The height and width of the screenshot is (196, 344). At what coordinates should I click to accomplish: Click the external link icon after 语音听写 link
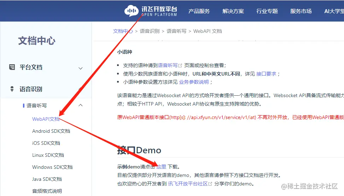pos(180,65)
